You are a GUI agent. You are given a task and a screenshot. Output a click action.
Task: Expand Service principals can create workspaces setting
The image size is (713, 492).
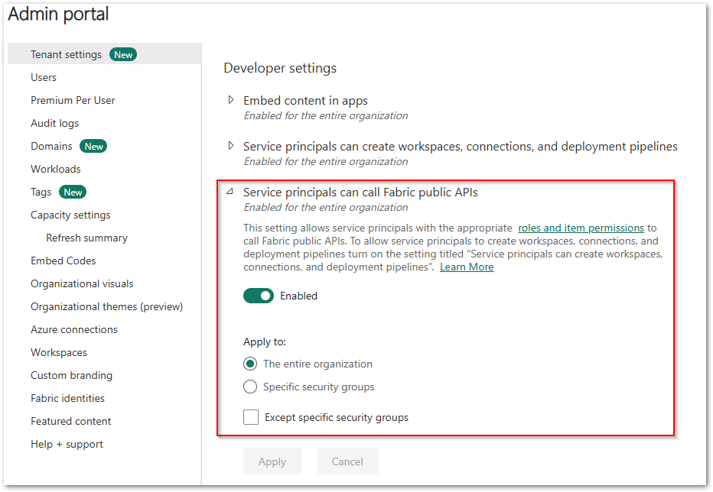[x=231, y=146]
